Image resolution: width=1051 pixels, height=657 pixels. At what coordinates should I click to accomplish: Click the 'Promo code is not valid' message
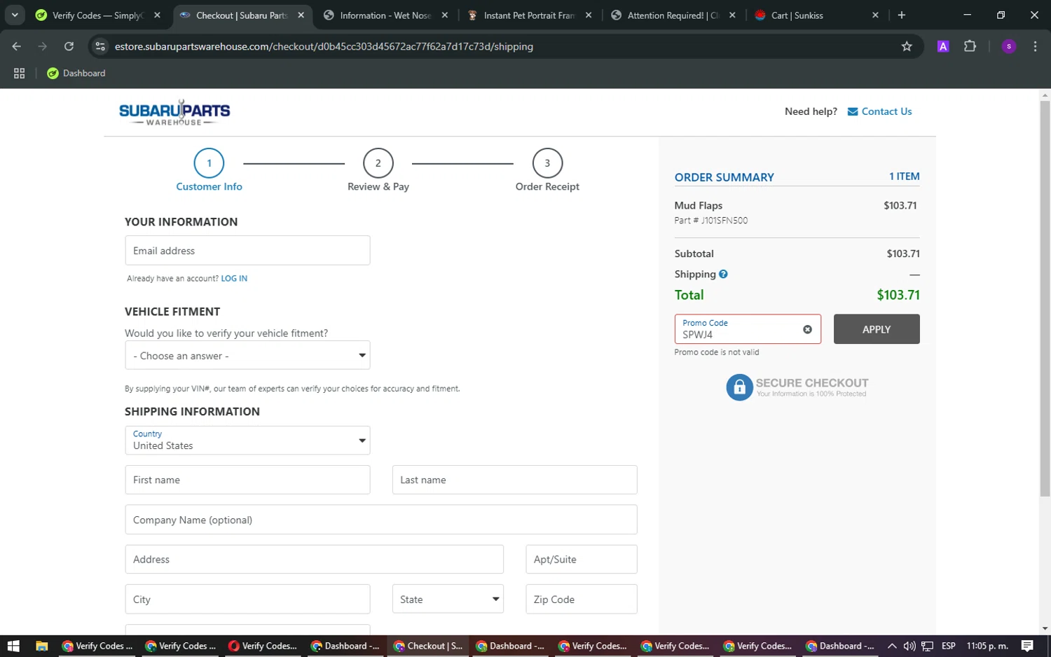tap(717, 352)
